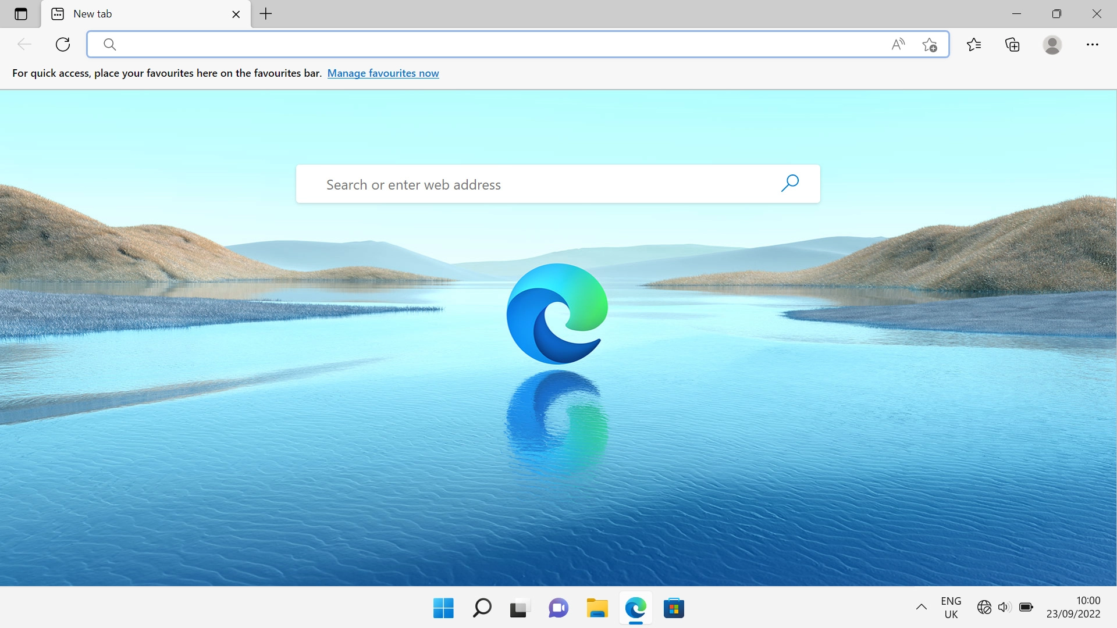
Task: Open Windows Start menu
Action: click(x=443, y=608)
